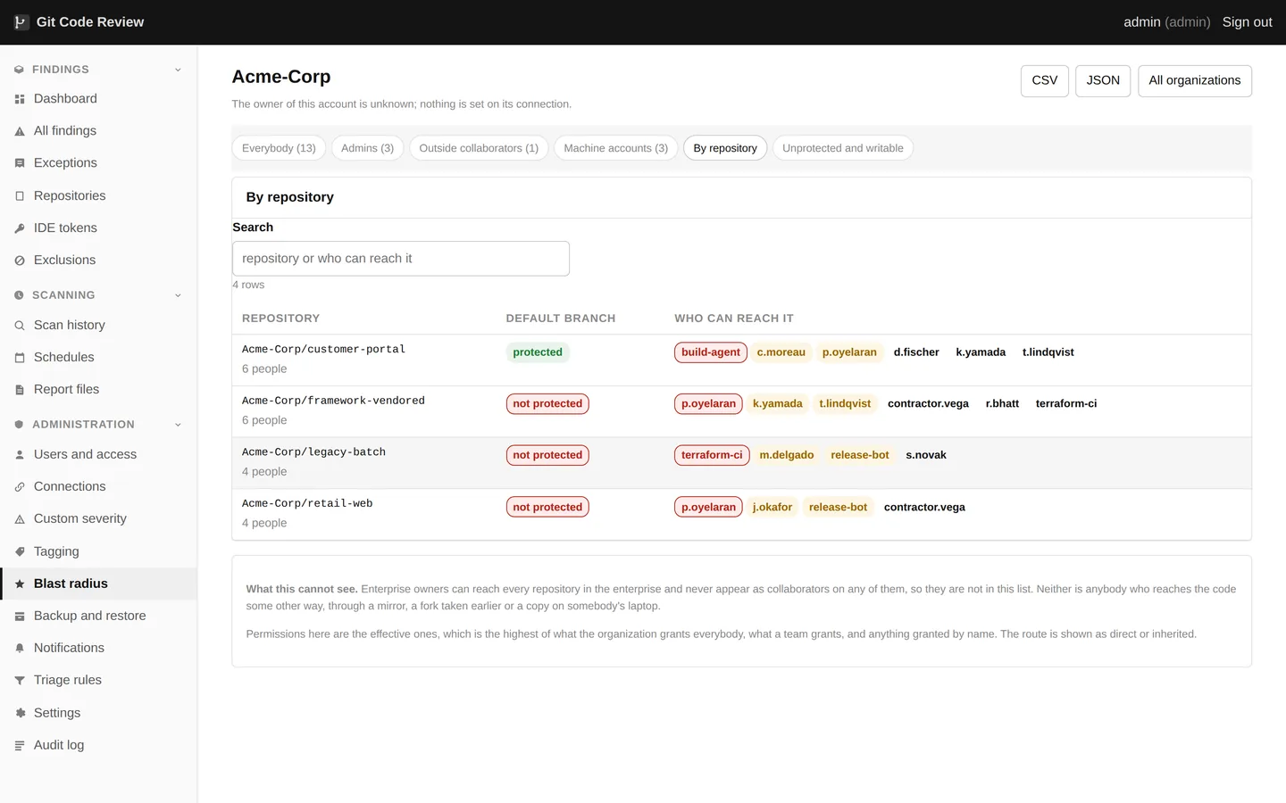Click the Settings gear icon
The image size is (1286, 803).
point(20,714)
